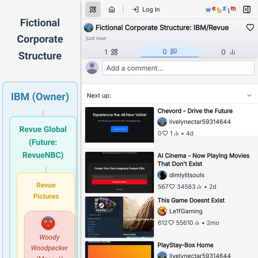Collapse the side panel icon

point(247,9)
